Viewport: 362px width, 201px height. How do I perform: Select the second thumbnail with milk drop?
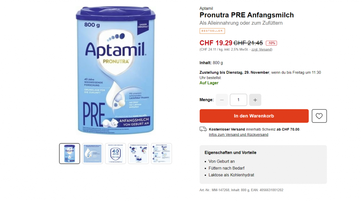(92, 153)
